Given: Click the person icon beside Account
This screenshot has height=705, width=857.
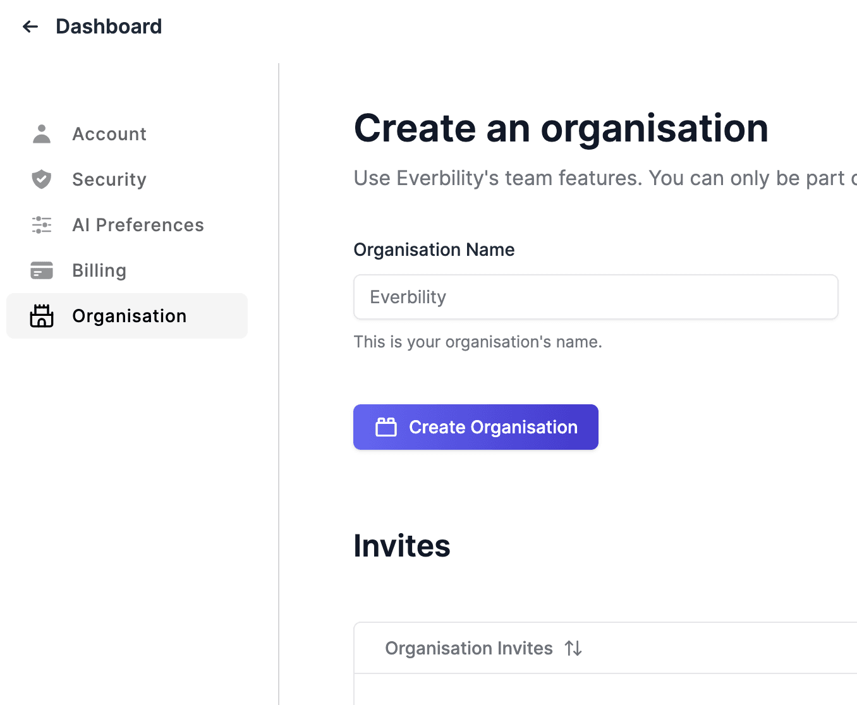Looking at the screenshot, I should 41,133.
